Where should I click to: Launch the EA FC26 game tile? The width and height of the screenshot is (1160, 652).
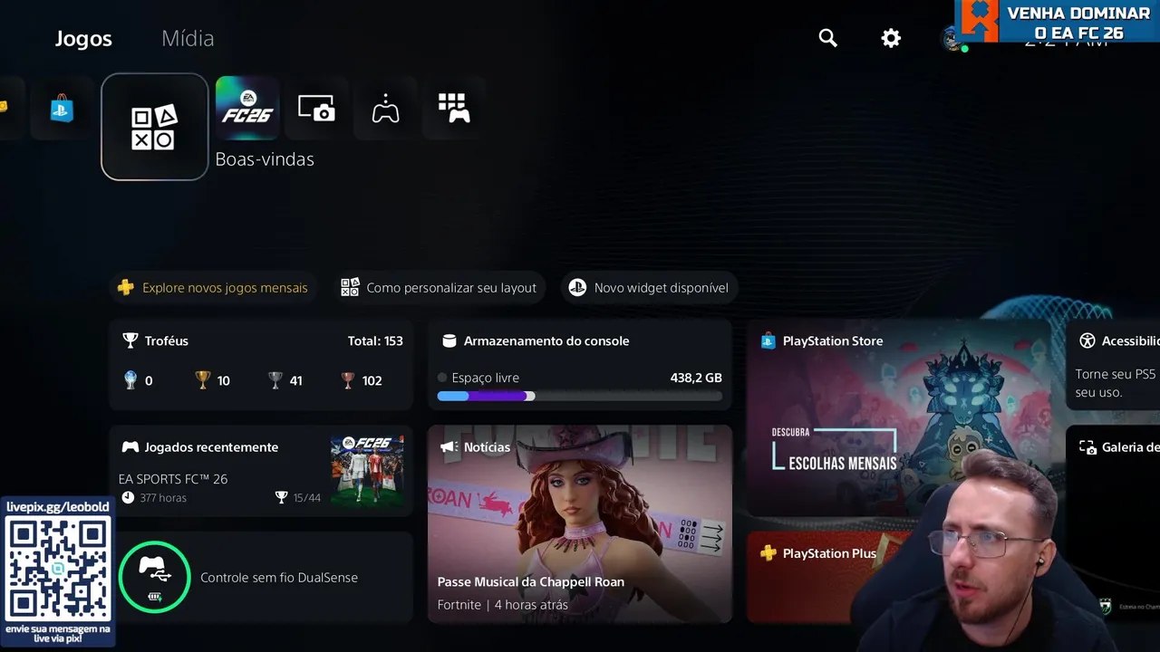pos(247,108)
